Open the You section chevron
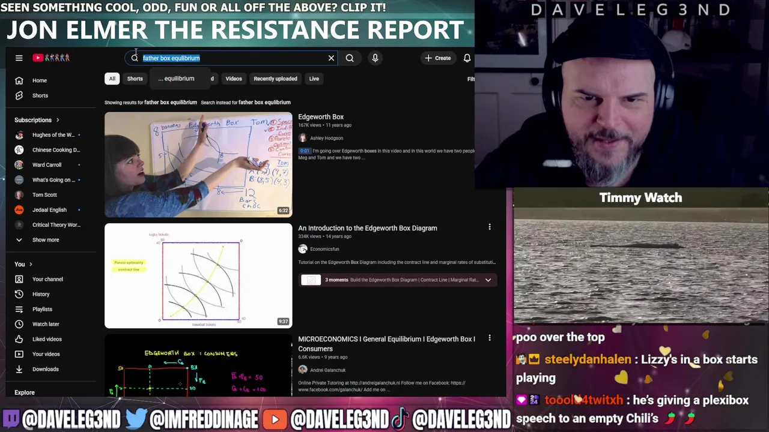The height and width of the screenshot is (432, 769). pos(31,265)
